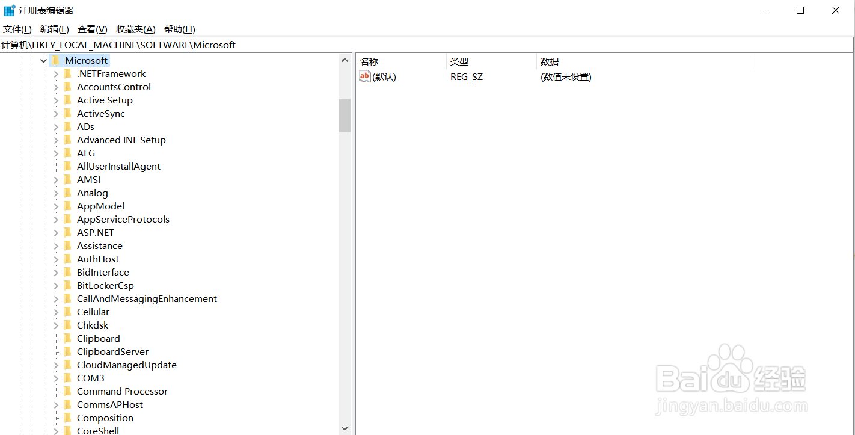This screenshot has height=435, width=855.
Task: Expand the CoreShell key
Action: coord(56,431)
